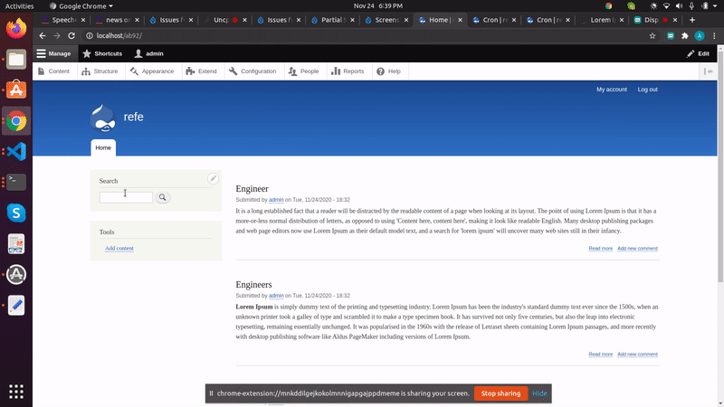724x407 pixels.
Task: Reload the page in Chrome
Action: coord(71,35)
